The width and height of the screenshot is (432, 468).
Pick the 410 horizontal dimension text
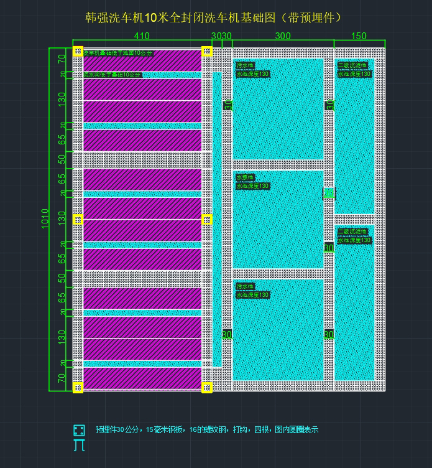tap(142, 36)
